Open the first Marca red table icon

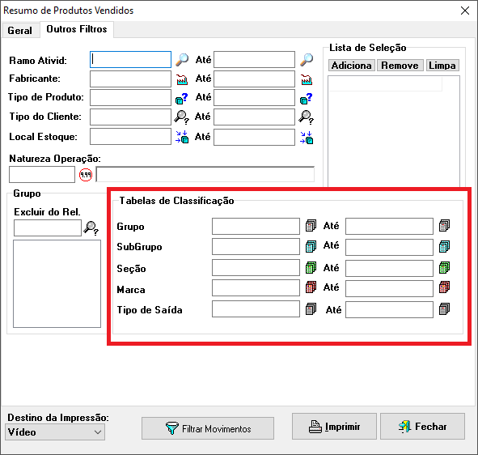coord(311,287)
